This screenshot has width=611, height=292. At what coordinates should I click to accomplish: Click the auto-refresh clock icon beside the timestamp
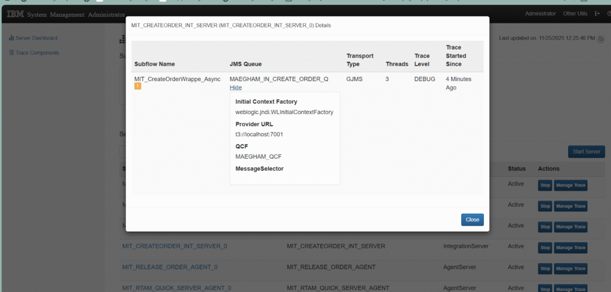click(x=601, y=39)
